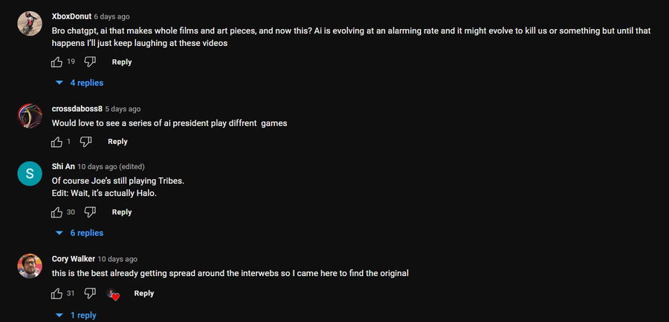Expand 4 replies under XboxDonut's comment
The height and width of the screenshot is (322, 669).
[80, 83]
